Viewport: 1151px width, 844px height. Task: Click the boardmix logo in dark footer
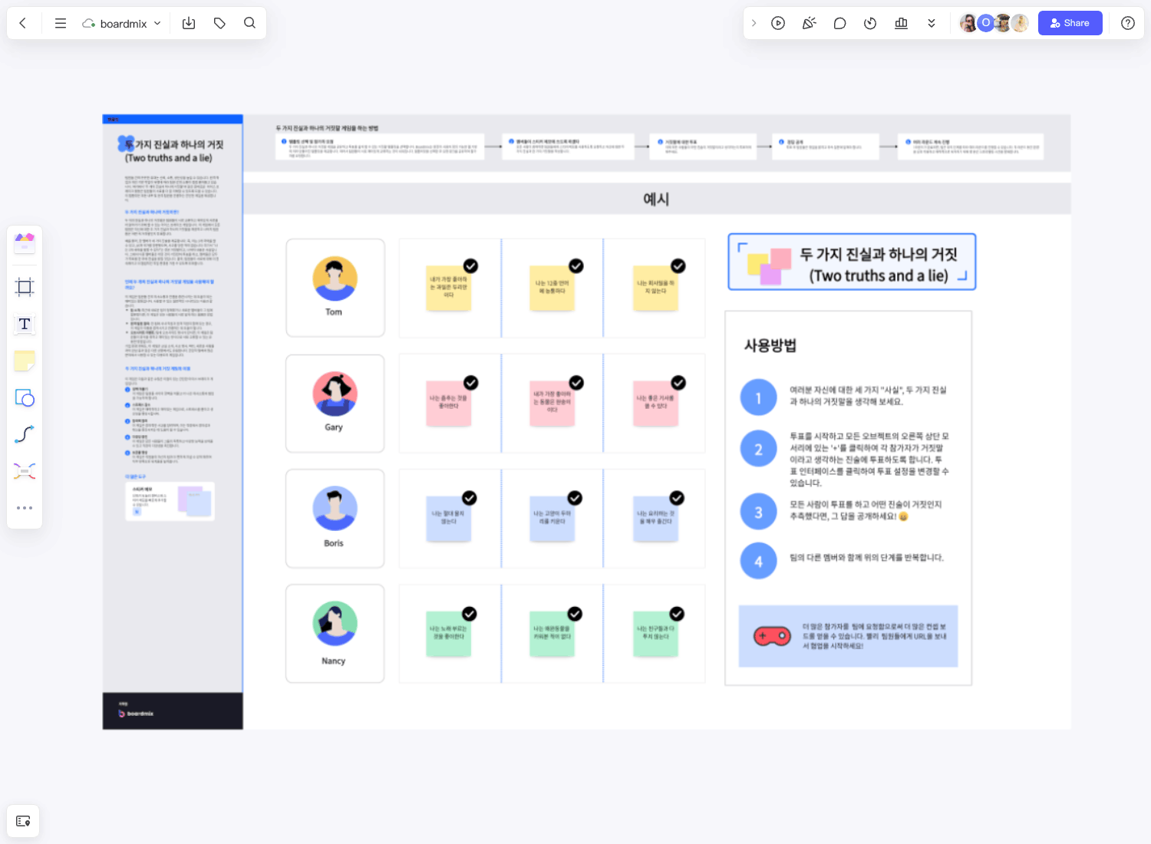click(x=137, y=714)
